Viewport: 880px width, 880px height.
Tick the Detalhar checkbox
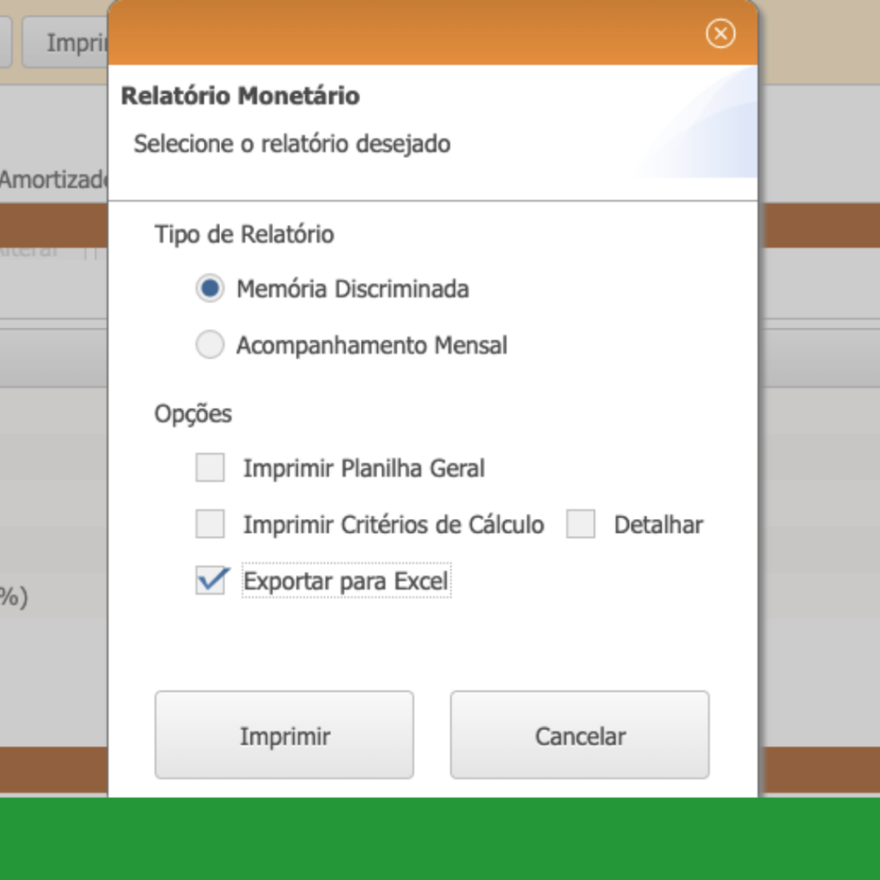point(581,524)
